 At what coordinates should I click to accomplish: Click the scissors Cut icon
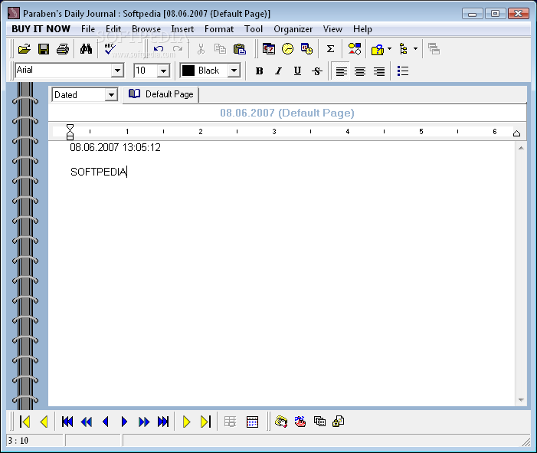pos(201,49)
